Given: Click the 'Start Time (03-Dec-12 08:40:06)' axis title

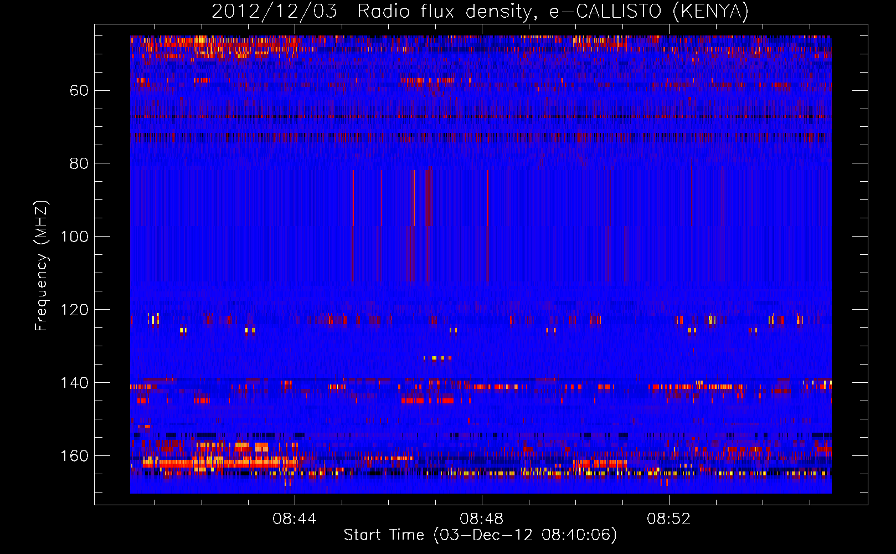Looking at the screenshot, I should coord(480,535).
